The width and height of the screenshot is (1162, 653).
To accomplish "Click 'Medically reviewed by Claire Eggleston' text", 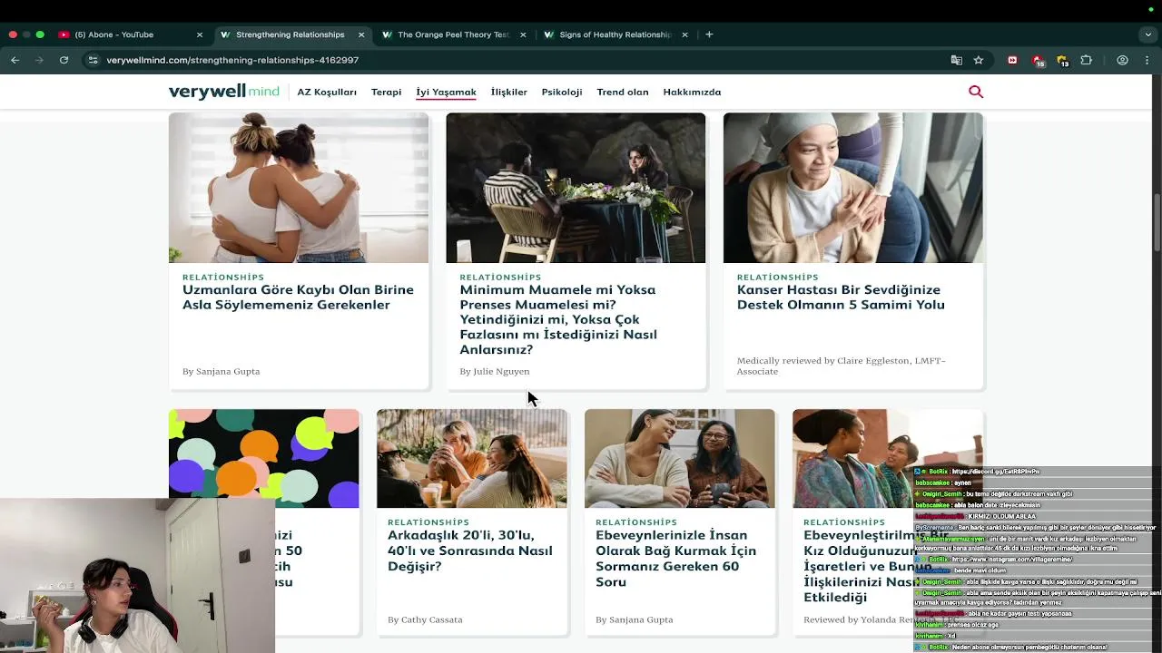I will tap(842, 365).
